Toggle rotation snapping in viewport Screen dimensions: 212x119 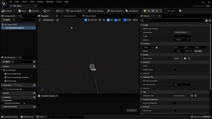(x=116, y=20)
